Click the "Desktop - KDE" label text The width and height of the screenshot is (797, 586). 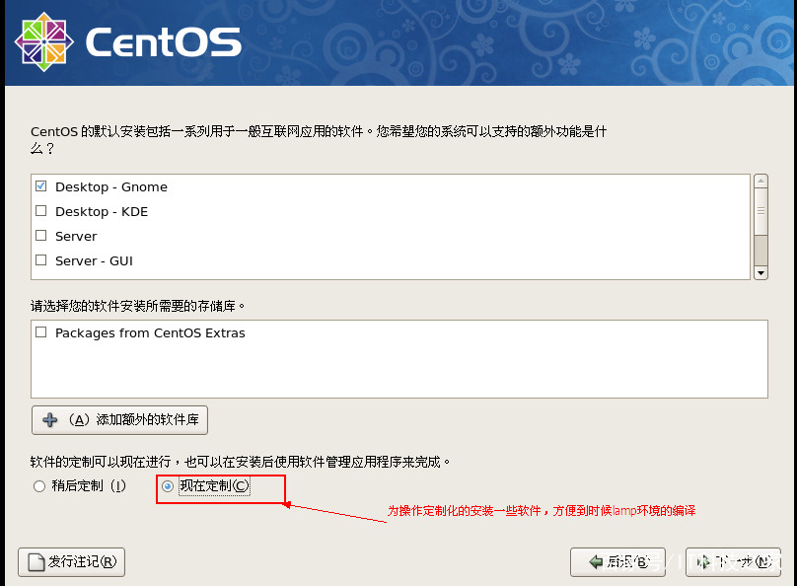point(102,211)
